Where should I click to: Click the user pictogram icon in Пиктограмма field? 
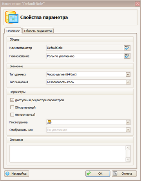tap(49, 122)
